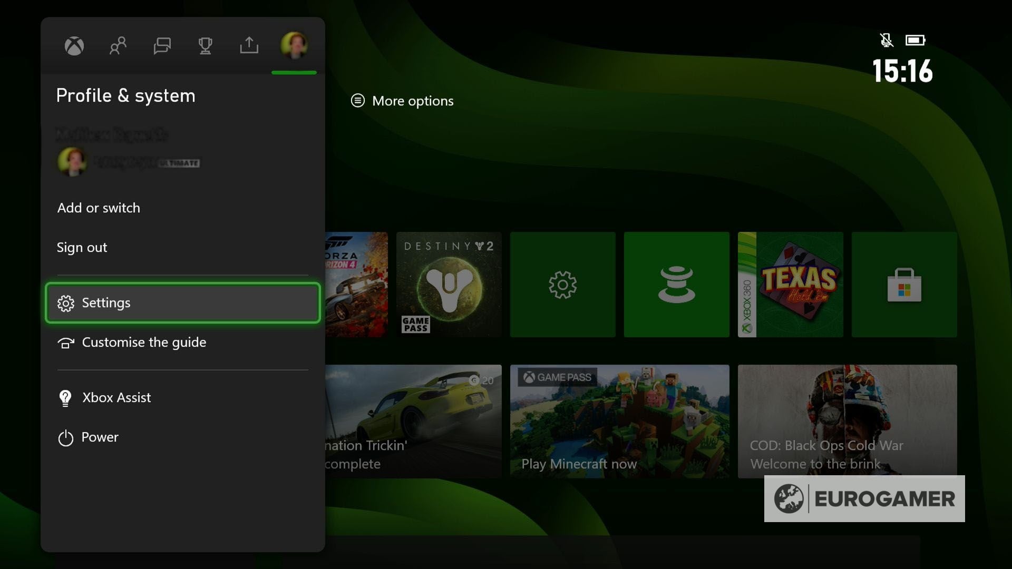Choose Customise the guide

[143, 342]
